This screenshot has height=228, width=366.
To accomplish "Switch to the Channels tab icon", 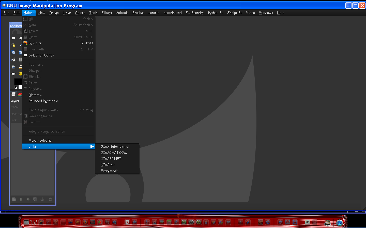I will click(20, 94).
